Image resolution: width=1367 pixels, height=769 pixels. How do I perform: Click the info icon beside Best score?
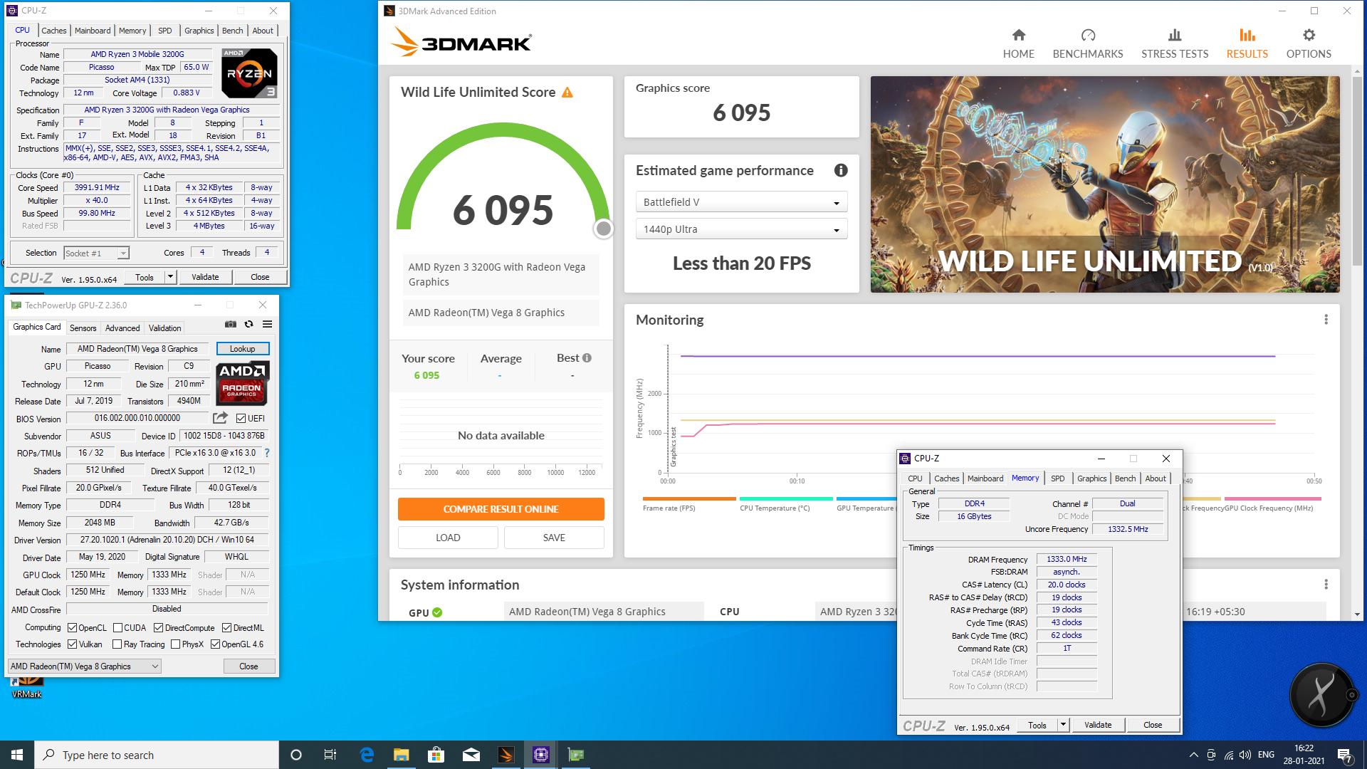tap(587, 358)
